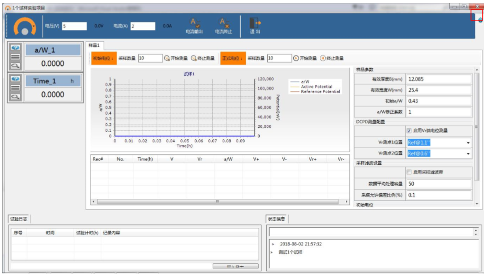Open the Vr测点1位置 dropdown

[468, 143]
